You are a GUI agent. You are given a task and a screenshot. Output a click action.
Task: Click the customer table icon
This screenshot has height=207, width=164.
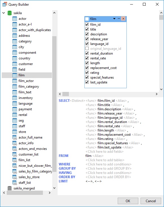pos(15,64)
